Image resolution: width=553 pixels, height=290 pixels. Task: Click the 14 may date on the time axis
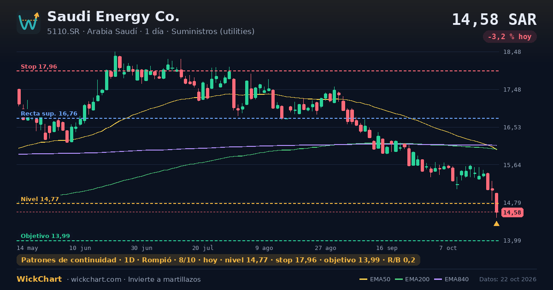click(x=27, y=248)
